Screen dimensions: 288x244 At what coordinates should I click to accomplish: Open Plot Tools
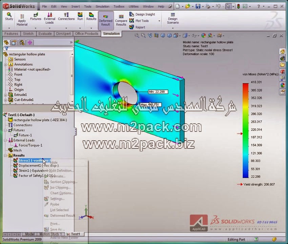pos(139,21)
